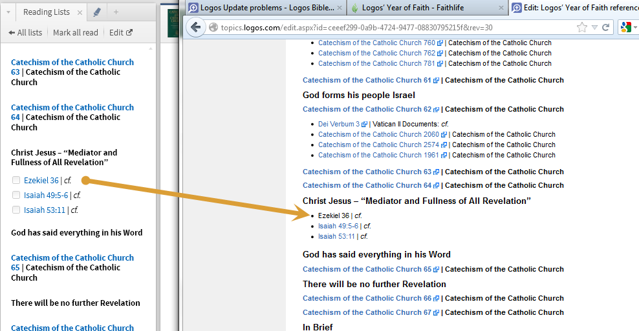Open external icon beside Catechism 2574
Image resolution: width=639 pixels, height=331 pixels.
(444, 145)
